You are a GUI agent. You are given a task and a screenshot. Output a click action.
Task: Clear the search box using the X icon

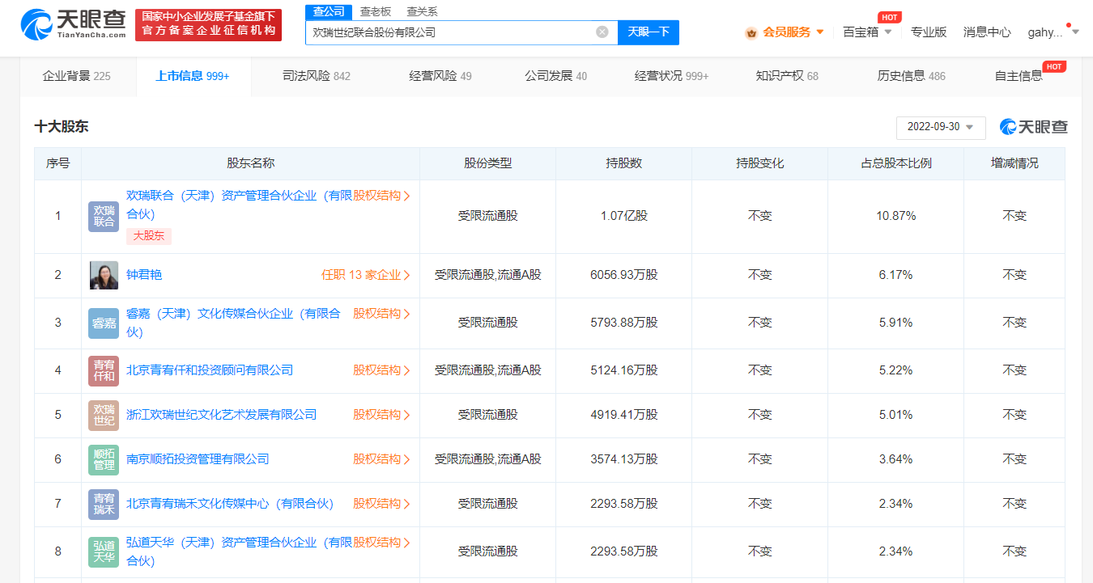click(601, 32)
